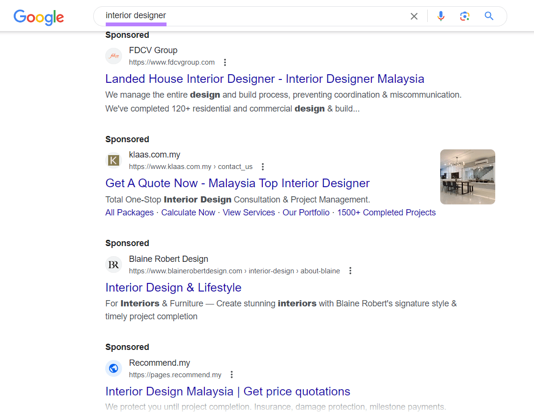Viewport: 534px width, 416px height.
Task: Open the three-dot menu for FDCV Group
Action: 225,62
